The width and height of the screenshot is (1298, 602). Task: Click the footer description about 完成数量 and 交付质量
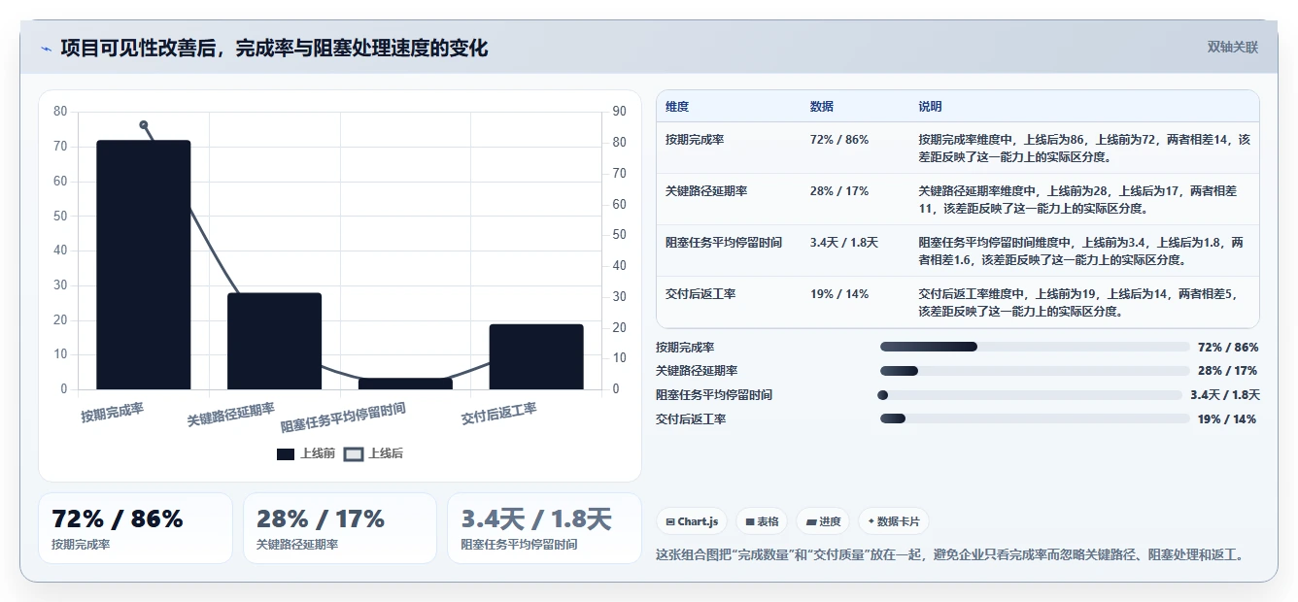[950, 554]
